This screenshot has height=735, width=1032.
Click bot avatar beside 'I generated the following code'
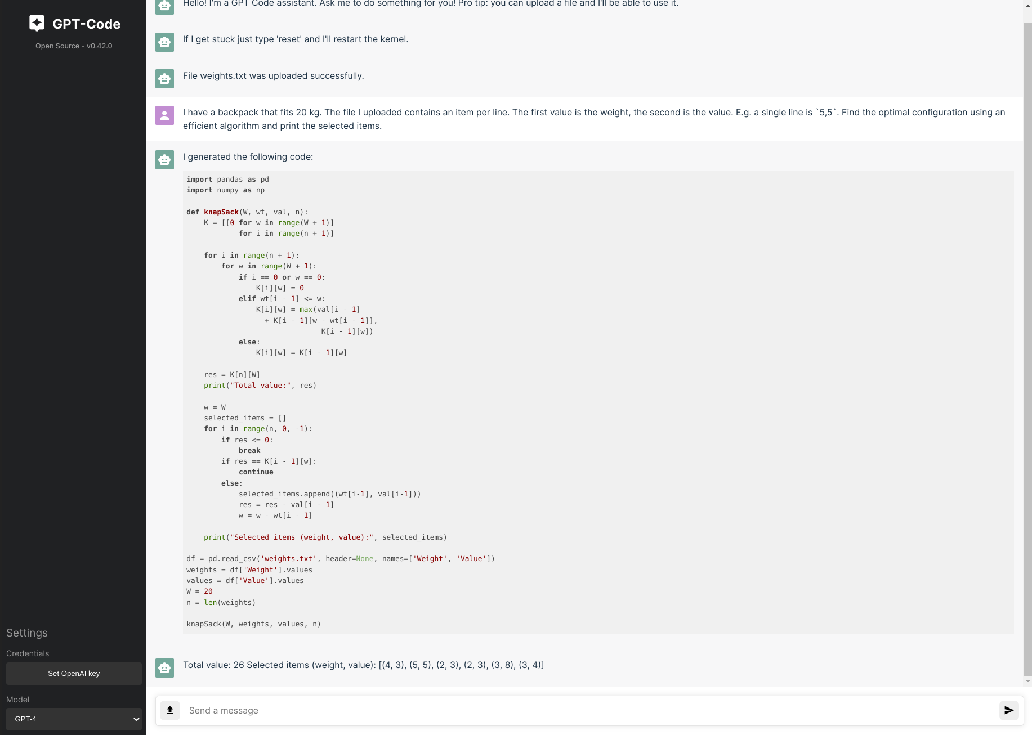click(x=164, y=160)
